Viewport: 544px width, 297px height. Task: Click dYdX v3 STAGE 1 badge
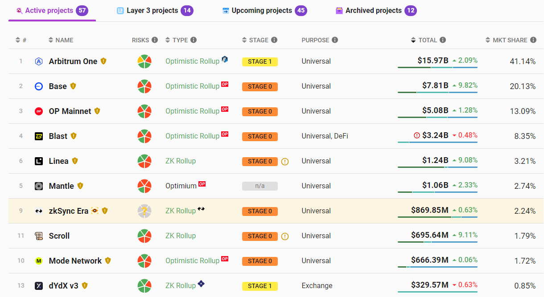pyautogui.click(x=260, y=286)
